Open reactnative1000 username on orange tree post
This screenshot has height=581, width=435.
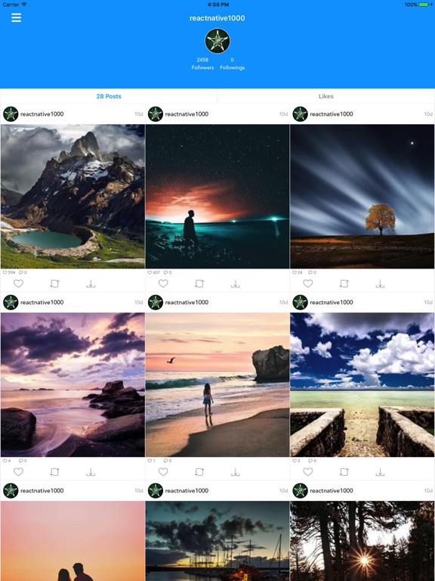[x=332, y=114]
